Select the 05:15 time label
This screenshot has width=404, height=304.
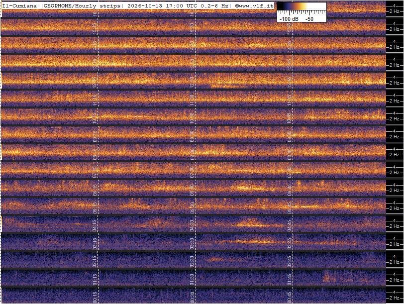(x=95, y=208)
